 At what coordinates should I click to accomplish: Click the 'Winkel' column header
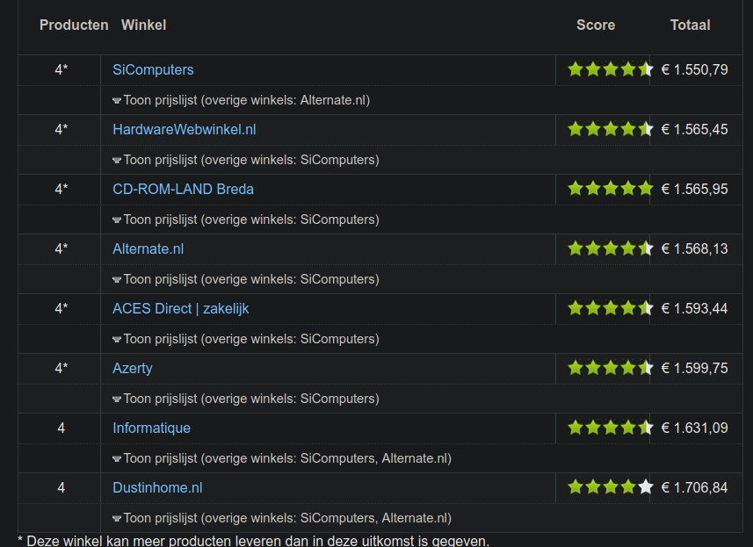(143, 25)
